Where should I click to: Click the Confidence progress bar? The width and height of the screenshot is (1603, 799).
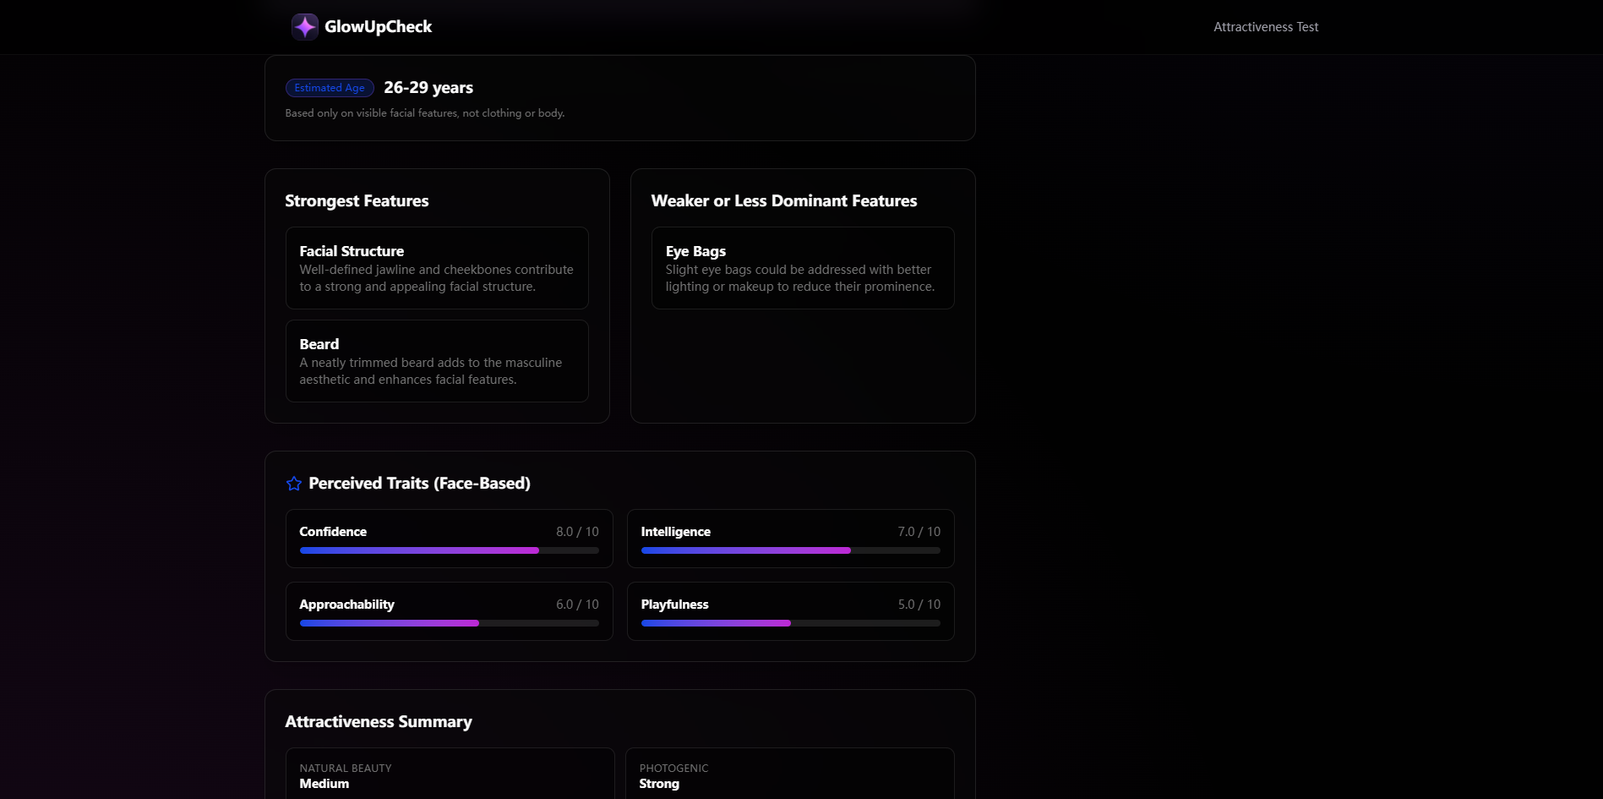tap(448, 550)
